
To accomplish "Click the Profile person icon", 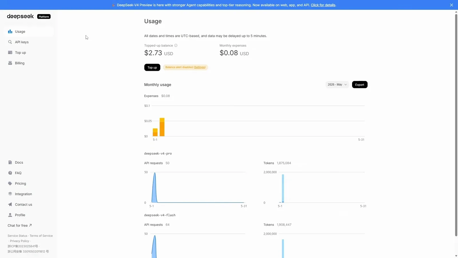I will click(10, 215).
